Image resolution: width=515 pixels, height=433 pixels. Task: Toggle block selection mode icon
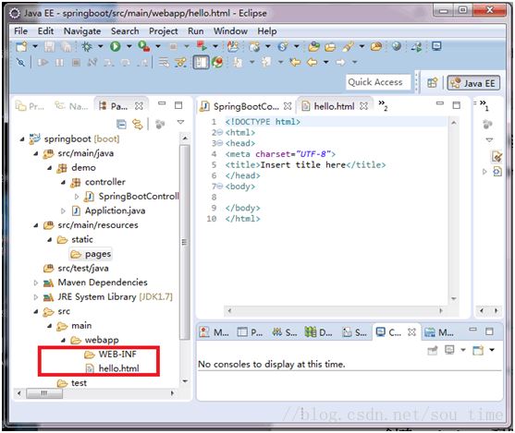pyautogui.click(x=201, y=62)
